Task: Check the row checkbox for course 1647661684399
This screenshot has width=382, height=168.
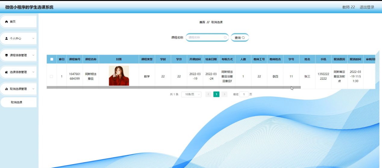Action: [51, 76]
